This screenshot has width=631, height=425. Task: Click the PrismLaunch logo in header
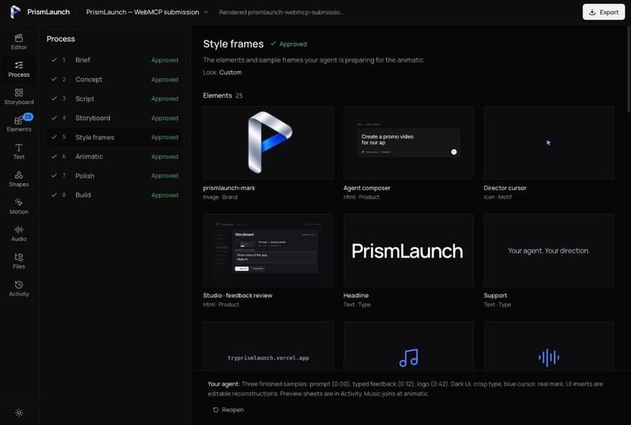[x=16, y=12]
